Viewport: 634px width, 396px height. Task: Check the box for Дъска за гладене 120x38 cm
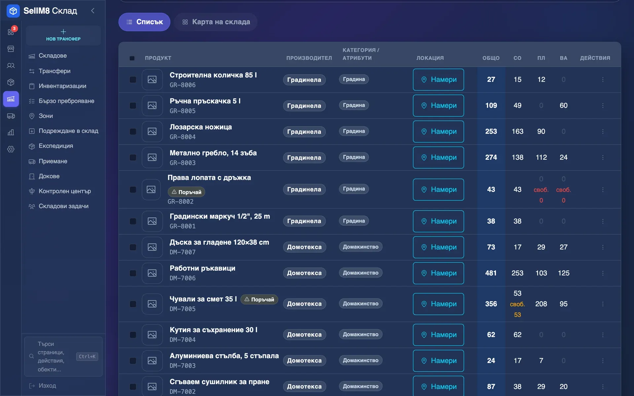pyautogui.click(x=133, y=247)
